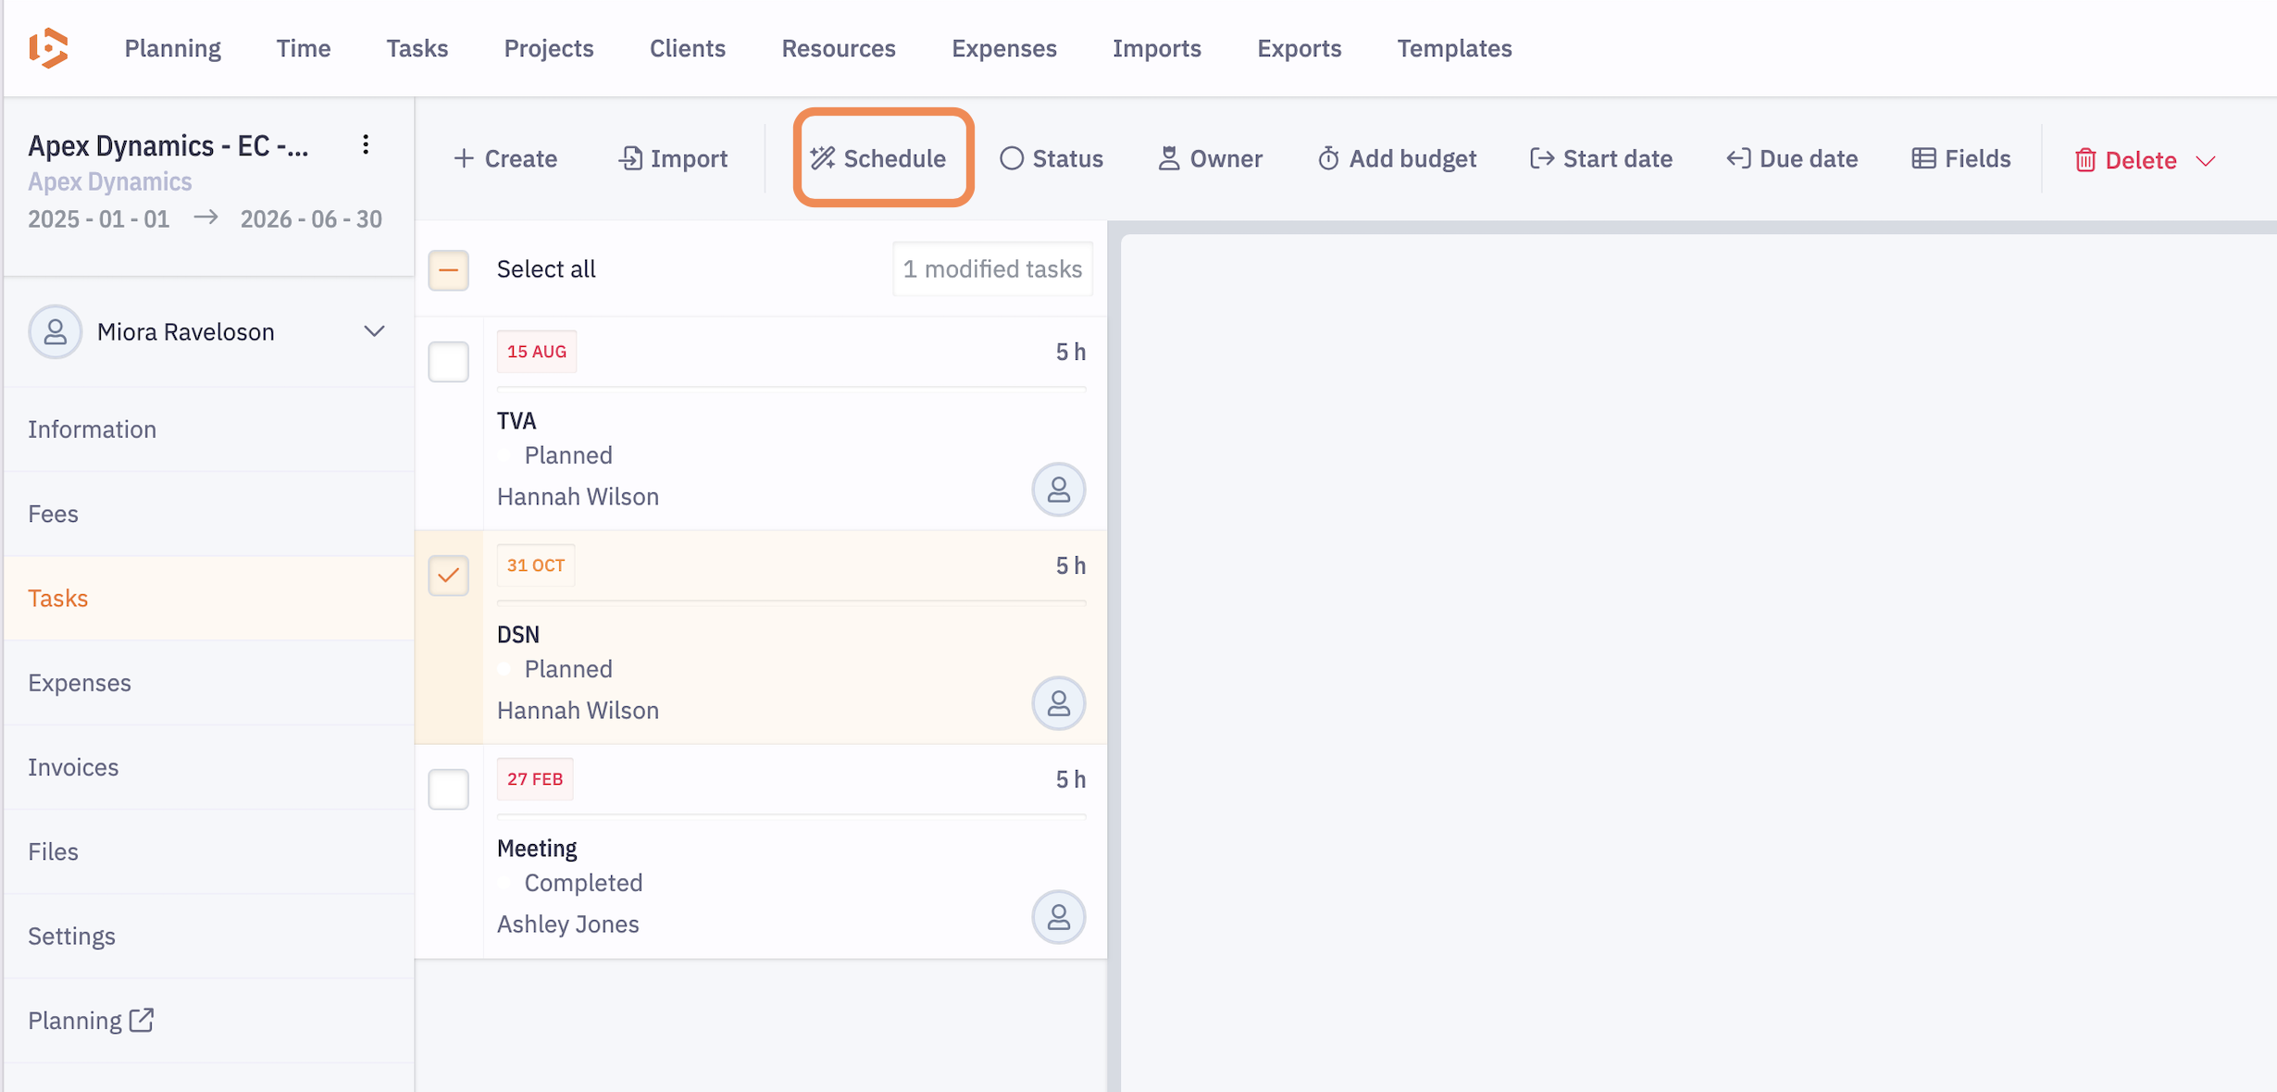Go to the Invoices sidebar section
Viewport: 2277px width, 1092px height.
[x=73, y=766]
